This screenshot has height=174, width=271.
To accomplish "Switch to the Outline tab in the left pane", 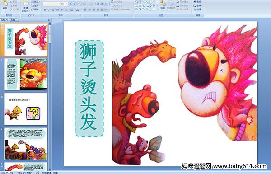I will 13,20.
